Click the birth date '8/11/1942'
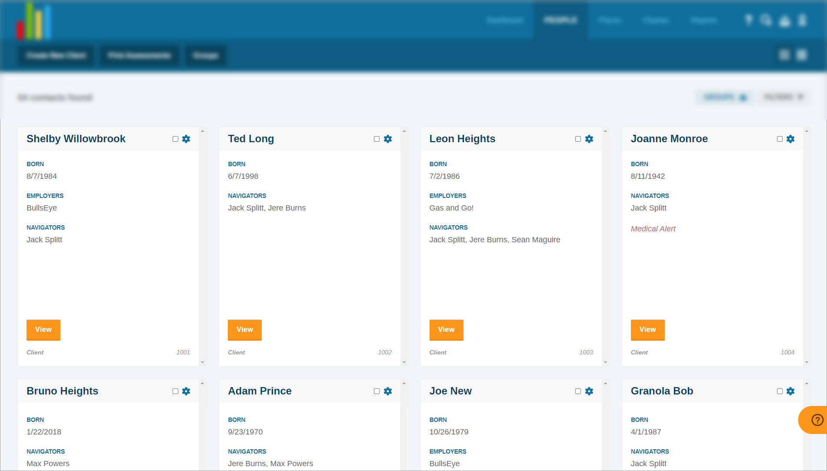 point(648,176)
